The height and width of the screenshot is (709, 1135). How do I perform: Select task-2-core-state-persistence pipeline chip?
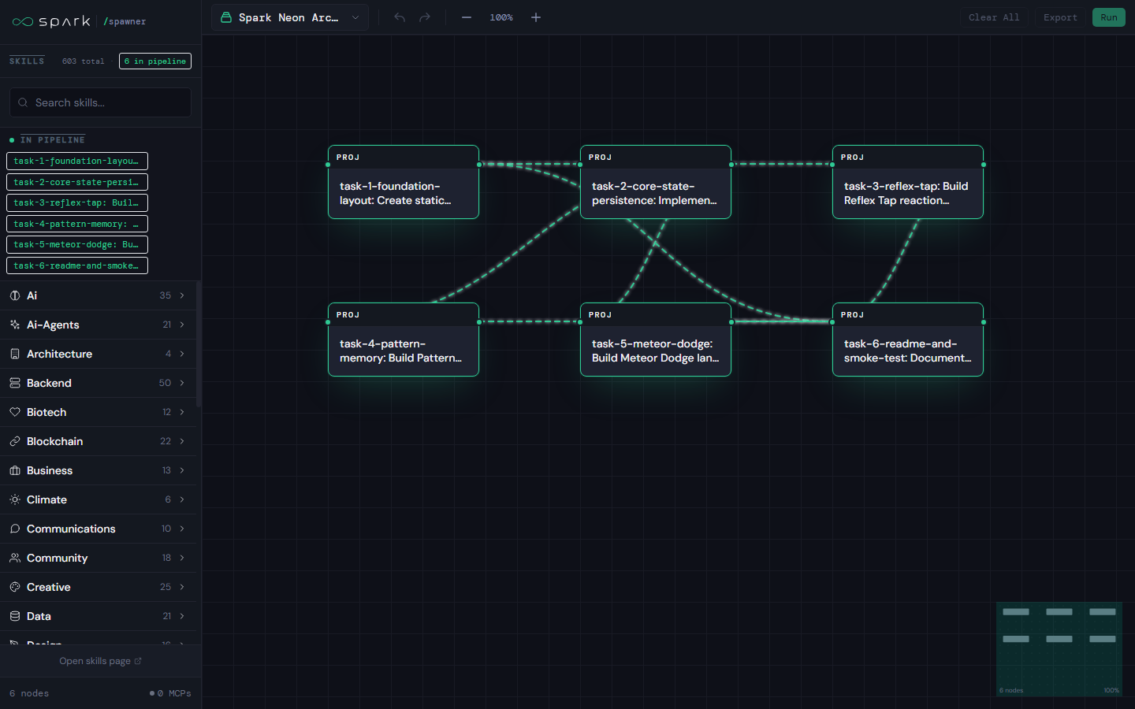click(77, 182)
